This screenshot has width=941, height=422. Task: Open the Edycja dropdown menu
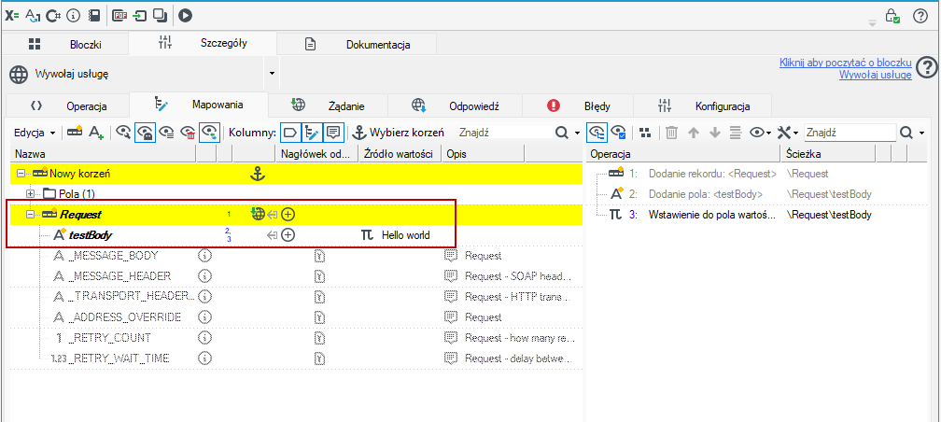[x=35, y=132]
